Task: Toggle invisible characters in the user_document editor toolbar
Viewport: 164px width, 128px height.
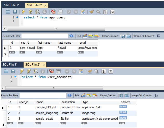Action: (x=104, y=71)
